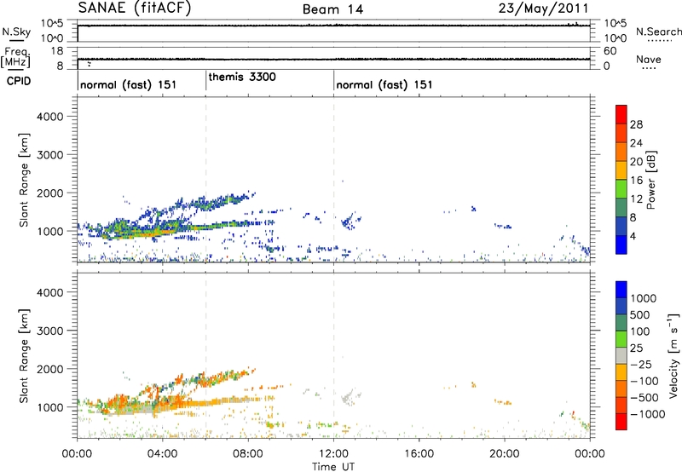Pick the teal 100–500 velocity swatch

pos(621,323)
